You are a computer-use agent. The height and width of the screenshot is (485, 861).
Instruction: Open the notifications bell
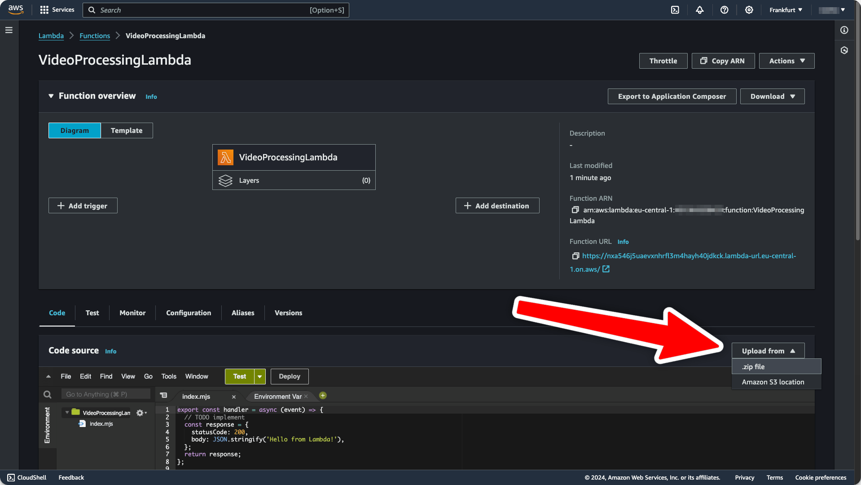(x=700, y=10)
